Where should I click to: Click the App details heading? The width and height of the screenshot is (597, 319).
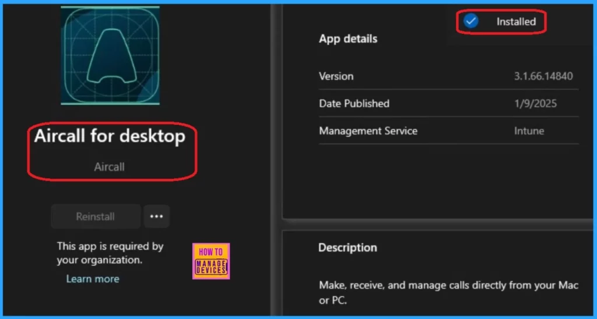pos(348,39)
